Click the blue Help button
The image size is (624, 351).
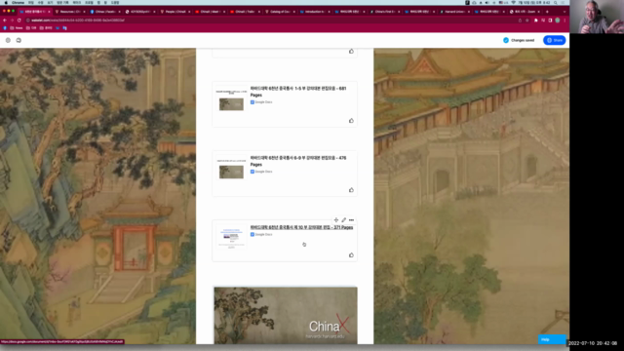coord(552,339)
